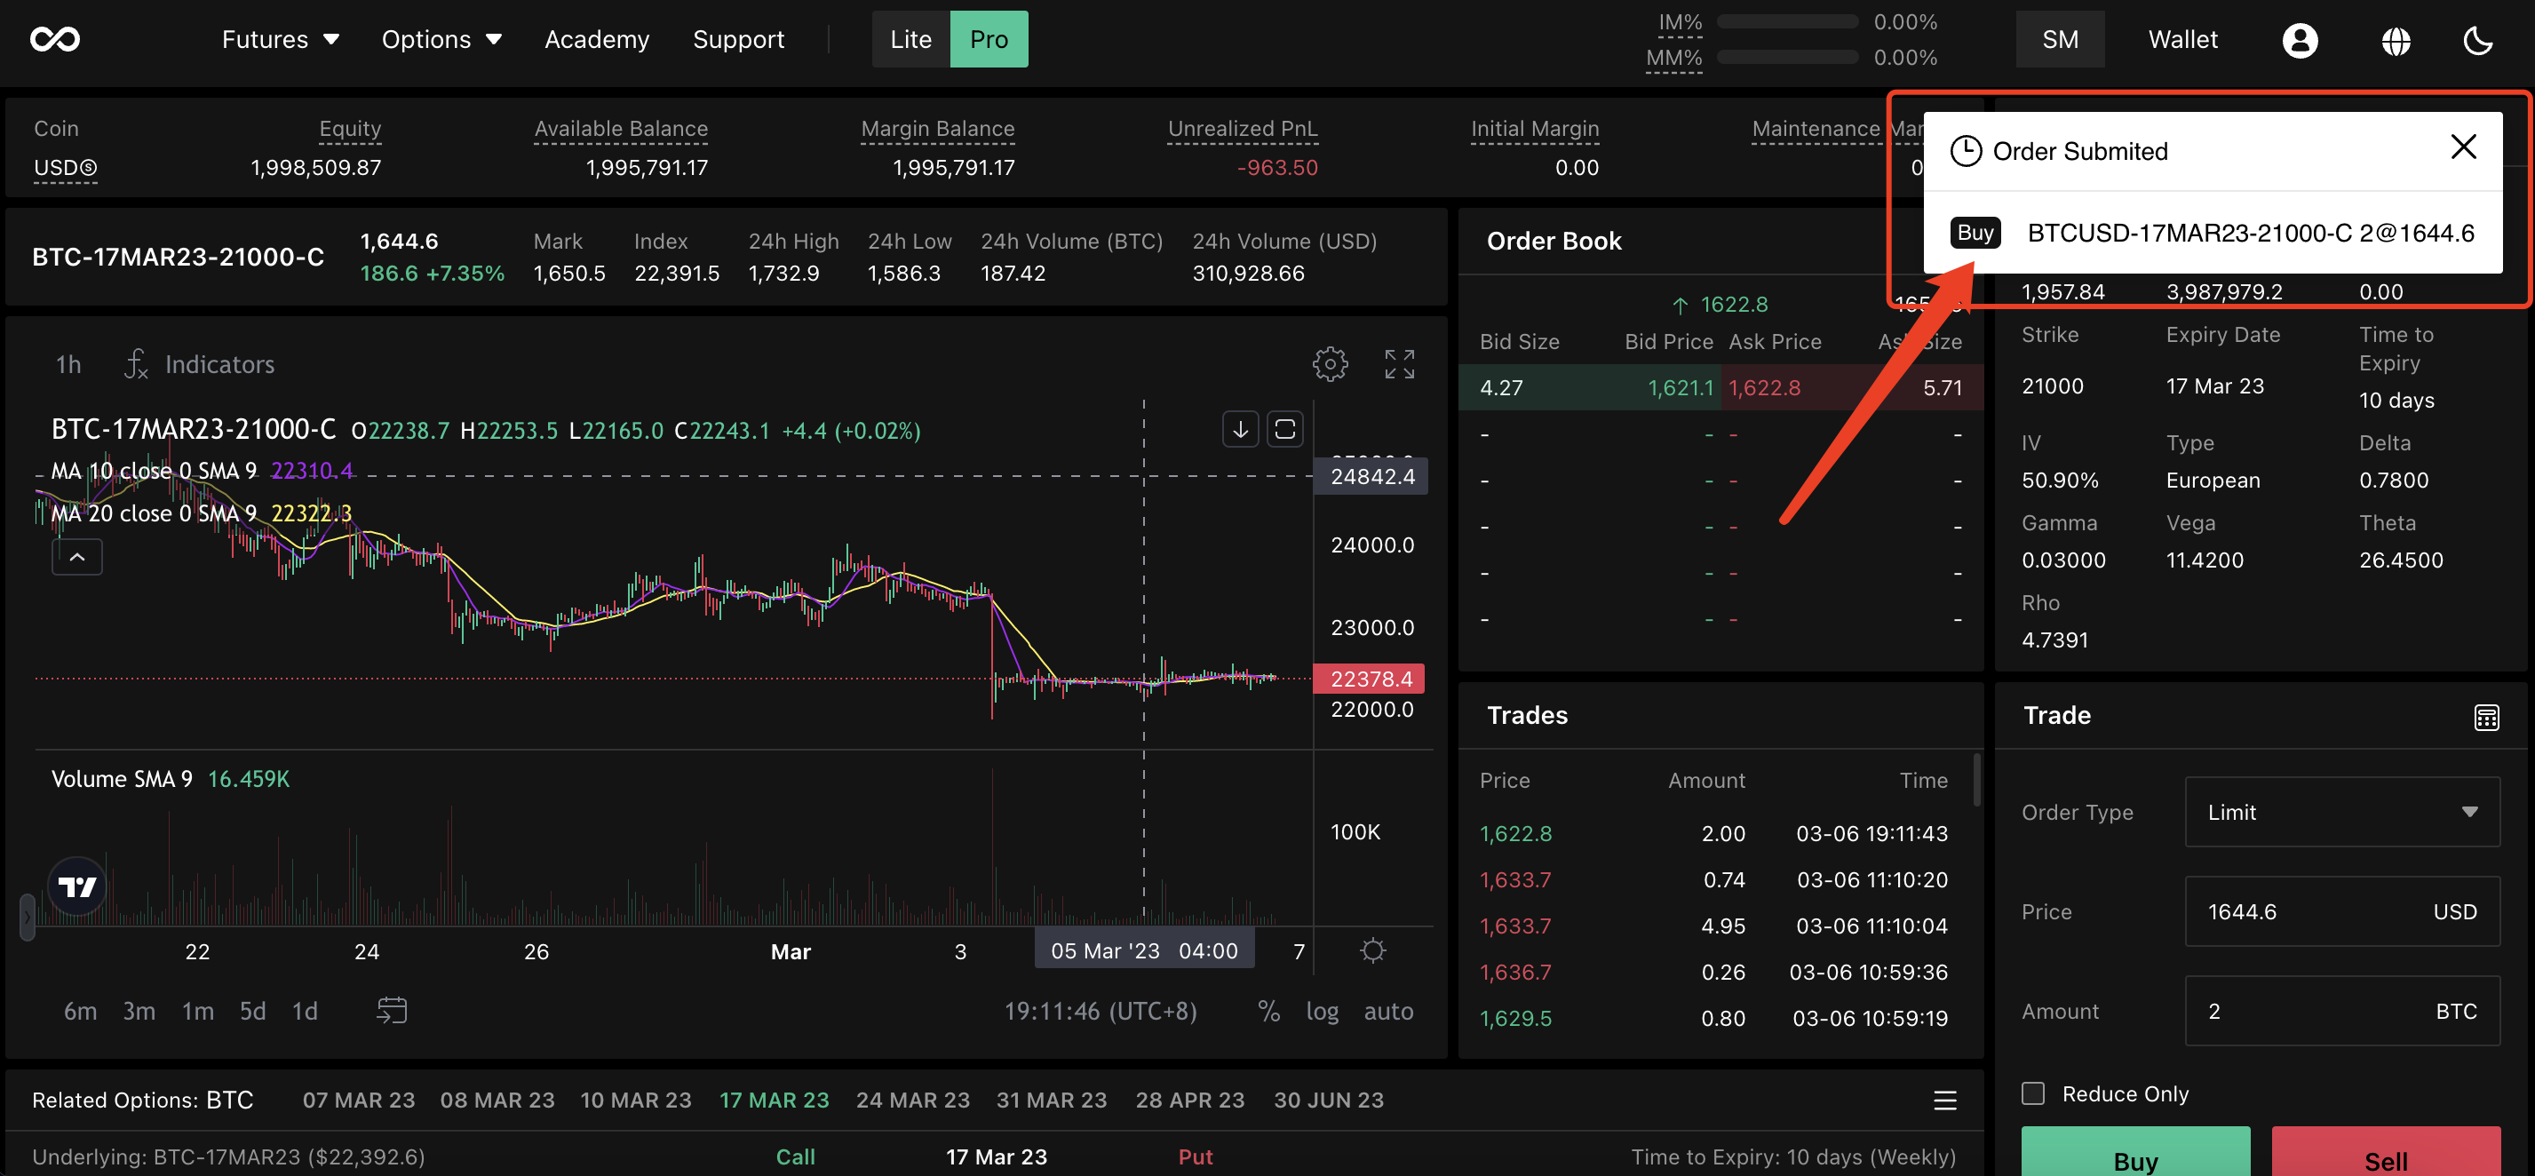Select the 1d chart range
Screen dimensions: 2535x1176
[x=305, y=1011]
